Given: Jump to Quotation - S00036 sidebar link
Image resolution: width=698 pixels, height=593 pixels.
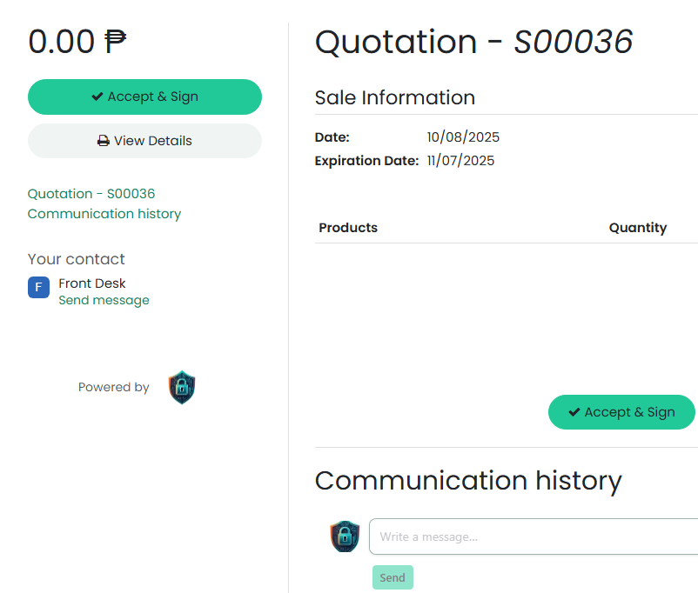Looking at the screenshot, I should pyautogui.click(x=91, y=194).
